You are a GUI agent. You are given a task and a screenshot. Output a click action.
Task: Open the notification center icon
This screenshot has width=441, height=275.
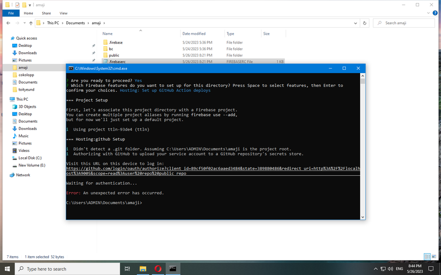(431, 269)
